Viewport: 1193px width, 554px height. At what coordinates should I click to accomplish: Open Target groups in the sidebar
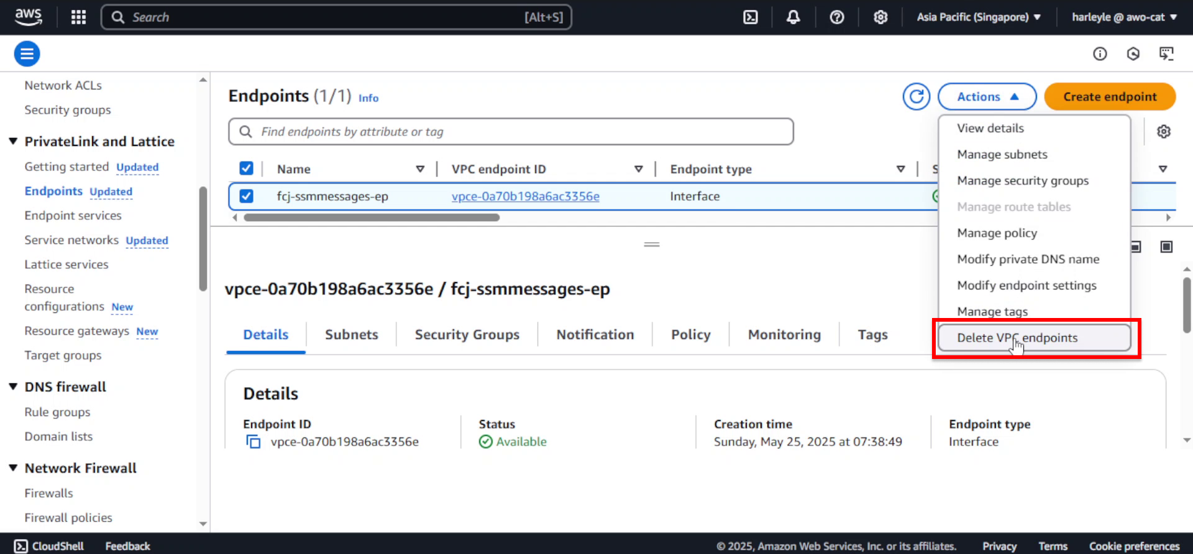click(x=63, y=355)
